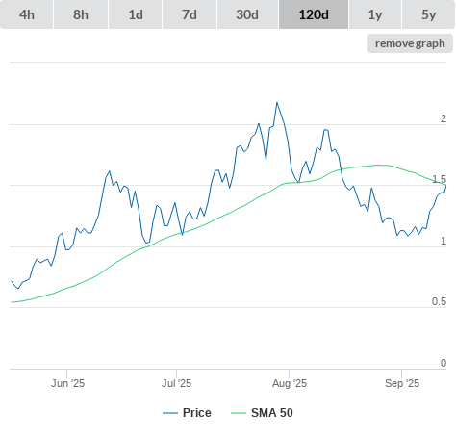Click the 1.5 y-axis value label

pyautogui.click(x=439, y=179)
